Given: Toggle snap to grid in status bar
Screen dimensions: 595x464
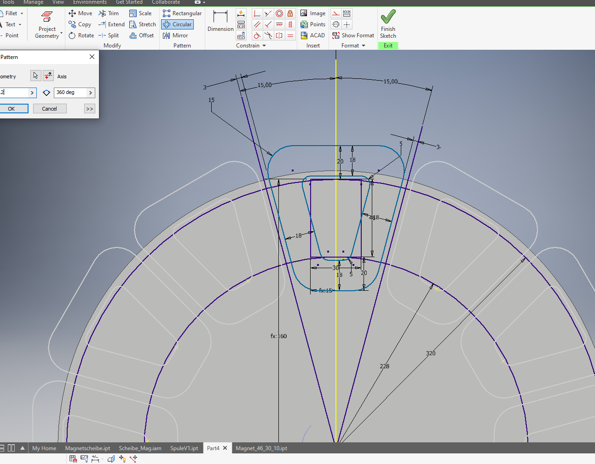Looking at the screenshot, I should point(73,458).
